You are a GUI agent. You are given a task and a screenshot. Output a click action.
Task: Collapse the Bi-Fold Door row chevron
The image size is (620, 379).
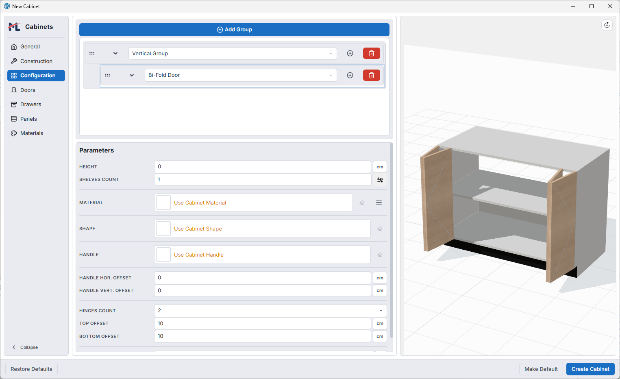click(x=132, y=75)
